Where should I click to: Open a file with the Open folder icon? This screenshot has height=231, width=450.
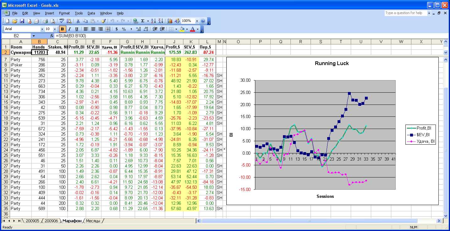pos(14,21)
